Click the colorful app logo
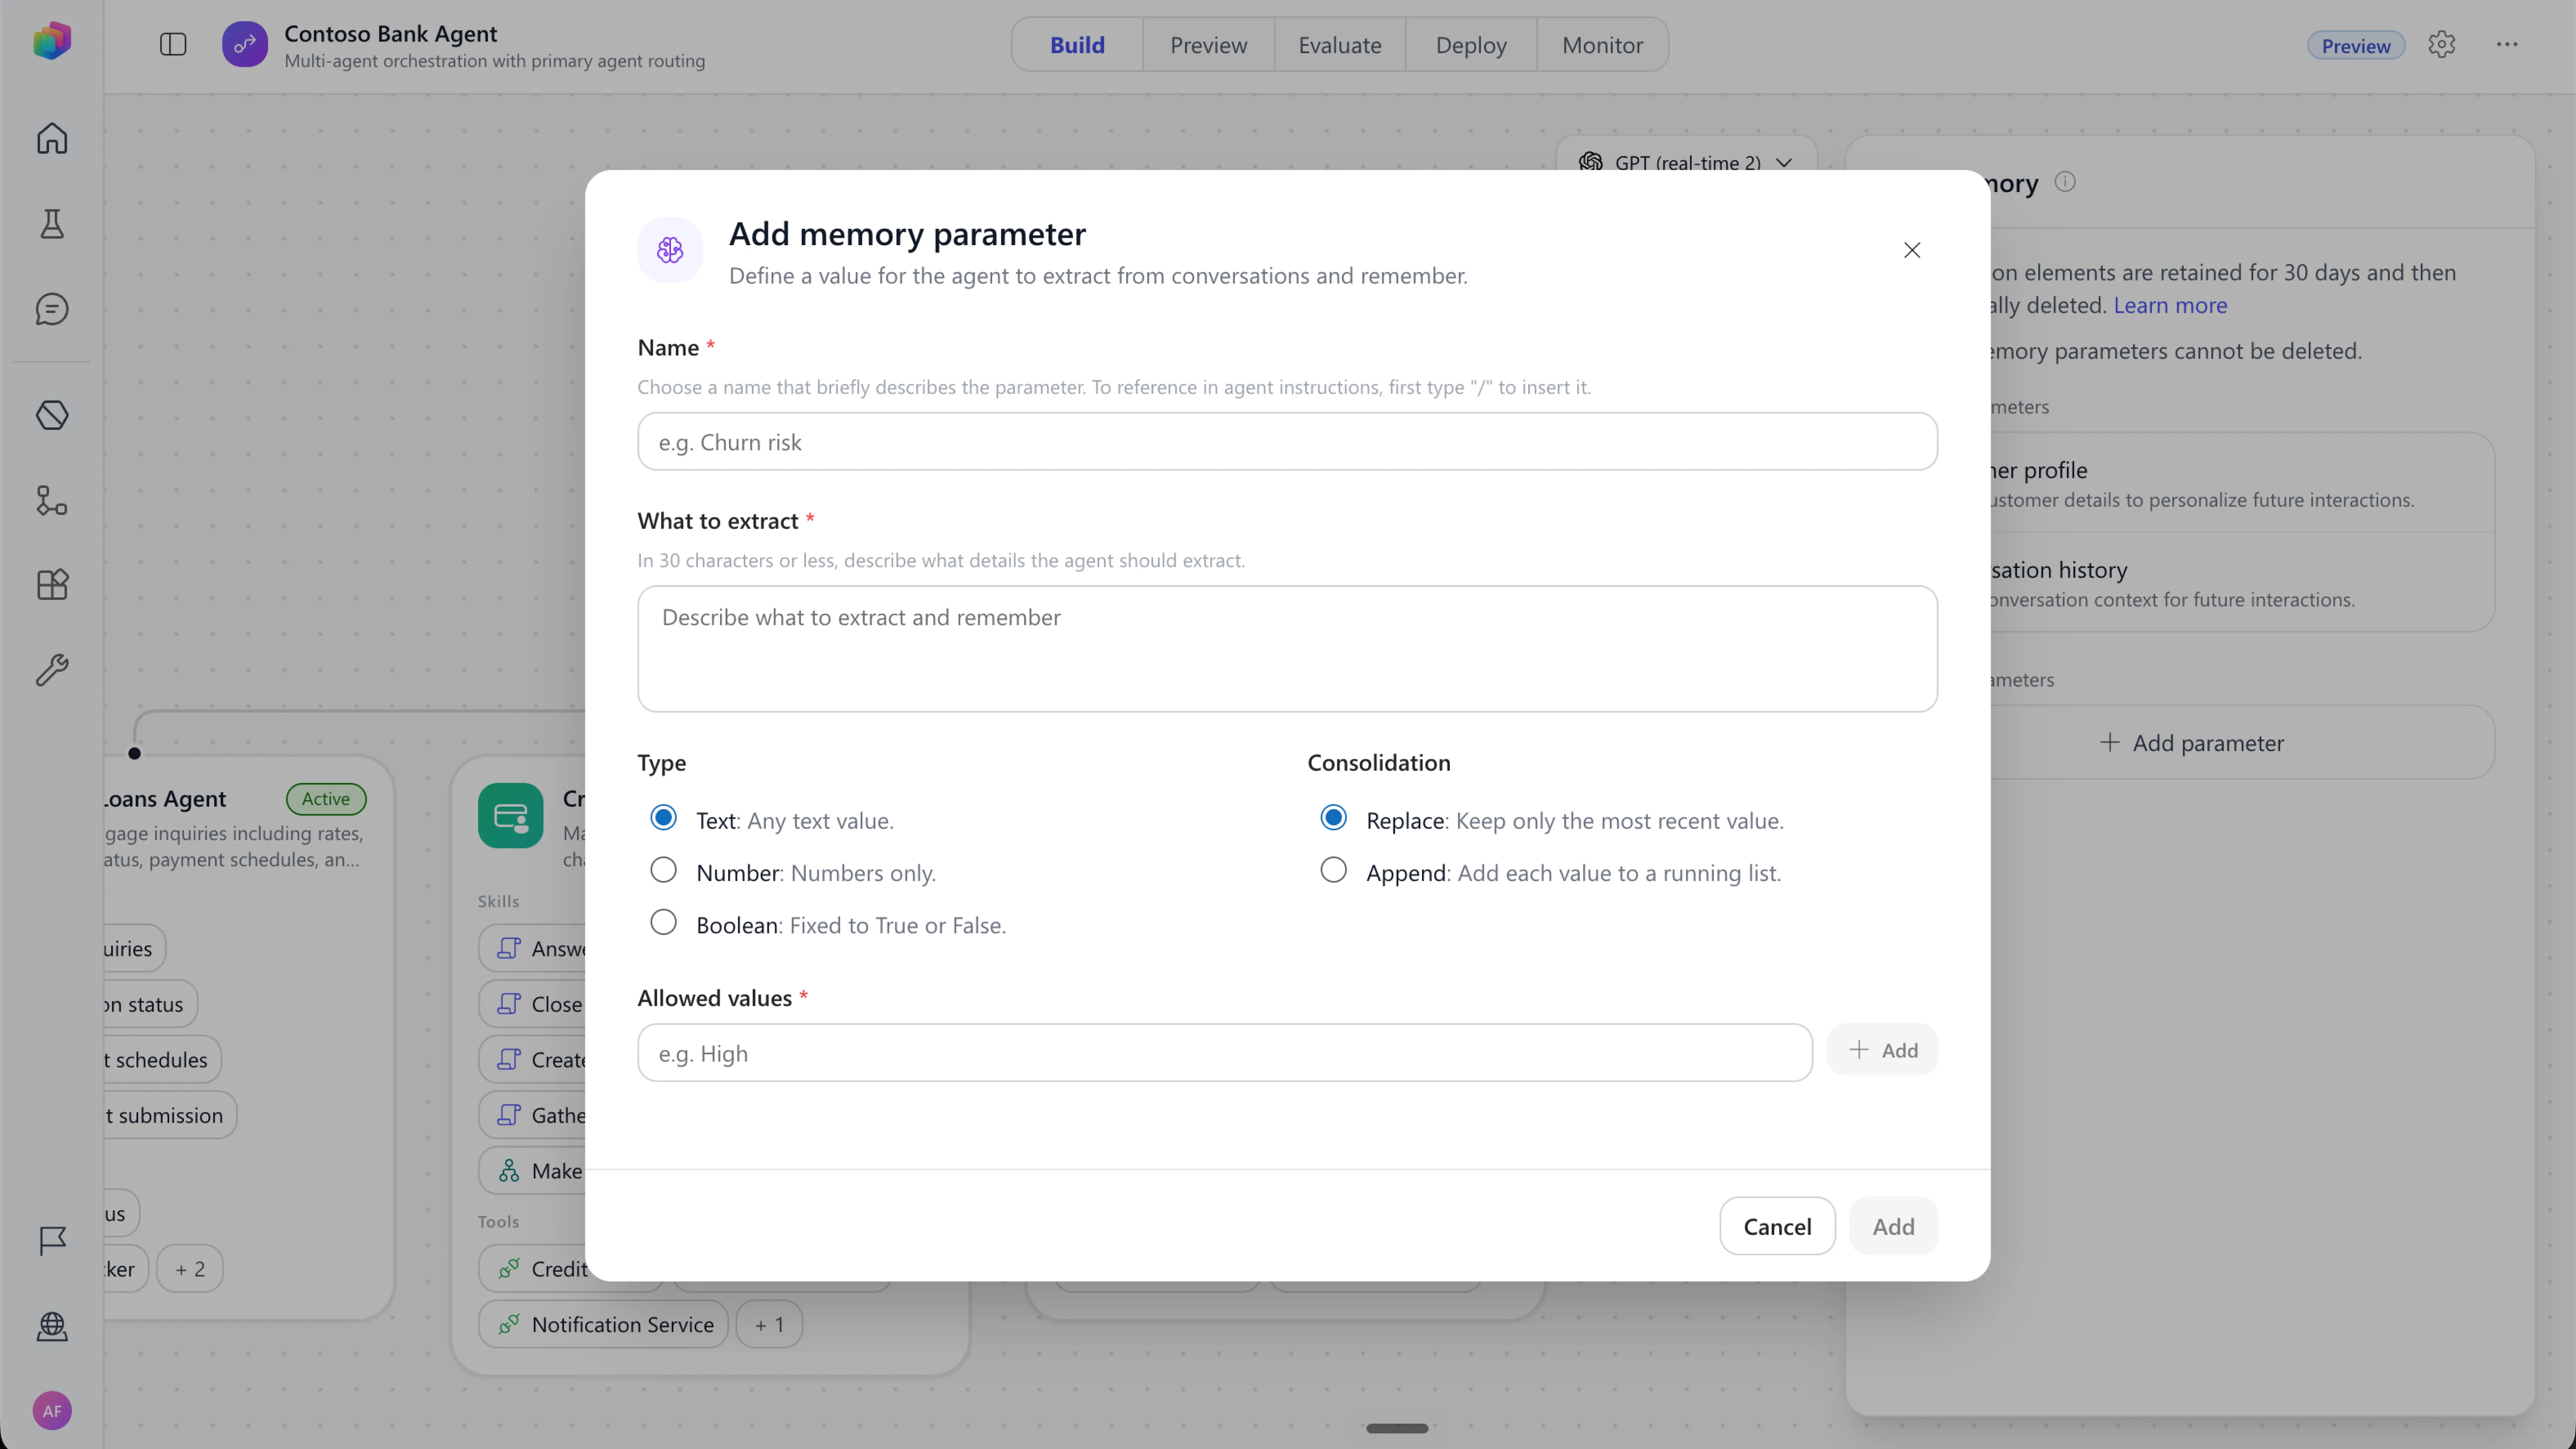This screenshot has height=1449, width=2576. click(52, 41)
